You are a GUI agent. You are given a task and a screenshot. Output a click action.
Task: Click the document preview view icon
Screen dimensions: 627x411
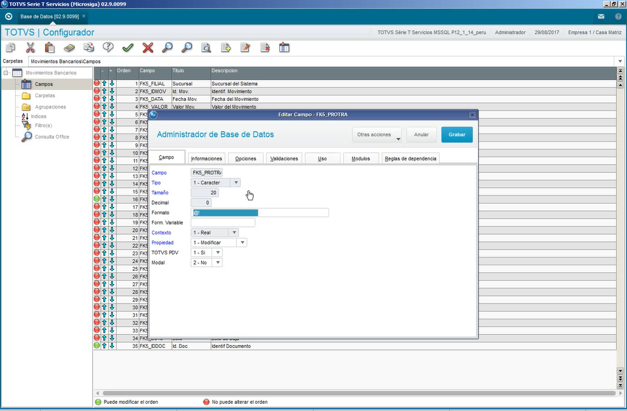[207, 48]
